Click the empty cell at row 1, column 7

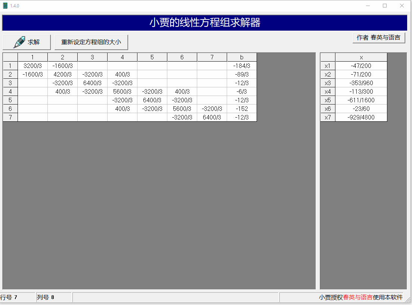point(212,66)
